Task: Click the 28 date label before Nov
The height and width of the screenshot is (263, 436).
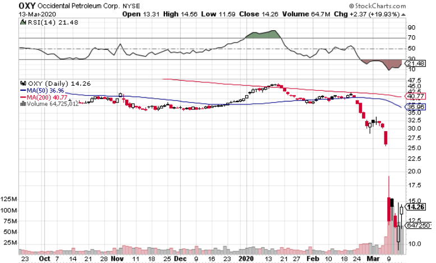Action: click(104, 259)
